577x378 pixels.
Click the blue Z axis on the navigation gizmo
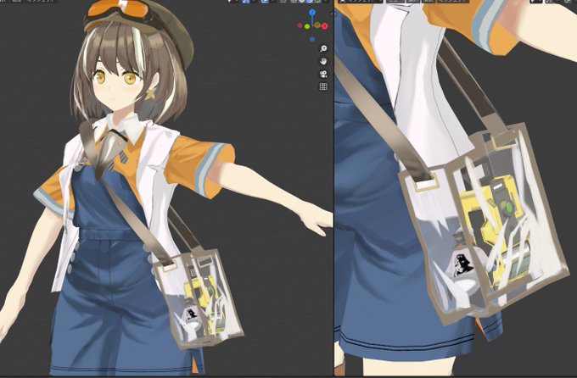pos(312,13)
